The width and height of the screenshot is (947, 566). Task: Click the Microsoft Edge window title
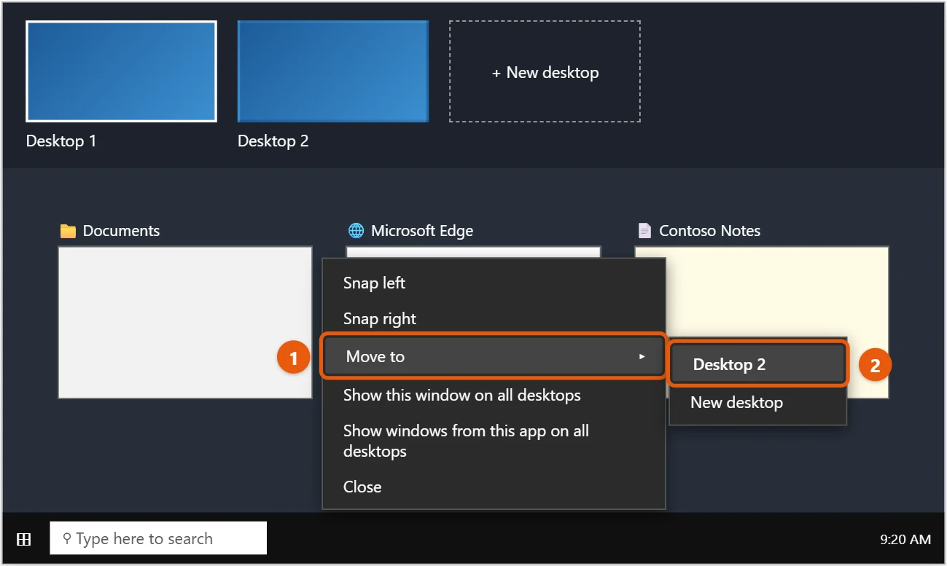(422, 231)
